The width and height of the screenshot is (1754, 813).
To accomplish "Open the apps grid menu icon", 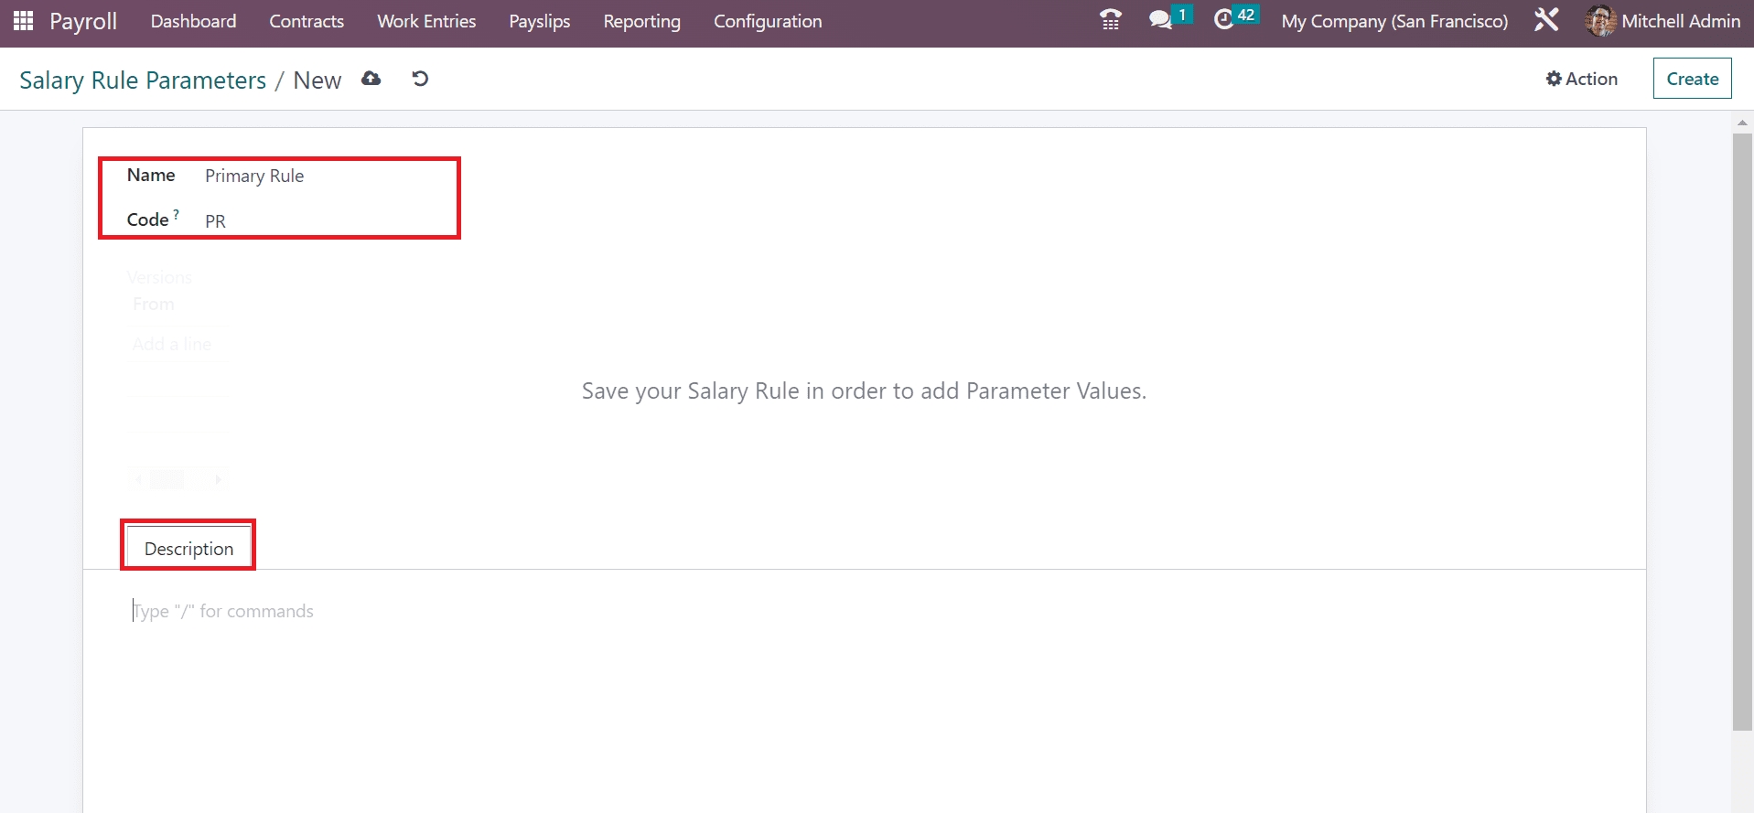I will click(x=23, y=21).
